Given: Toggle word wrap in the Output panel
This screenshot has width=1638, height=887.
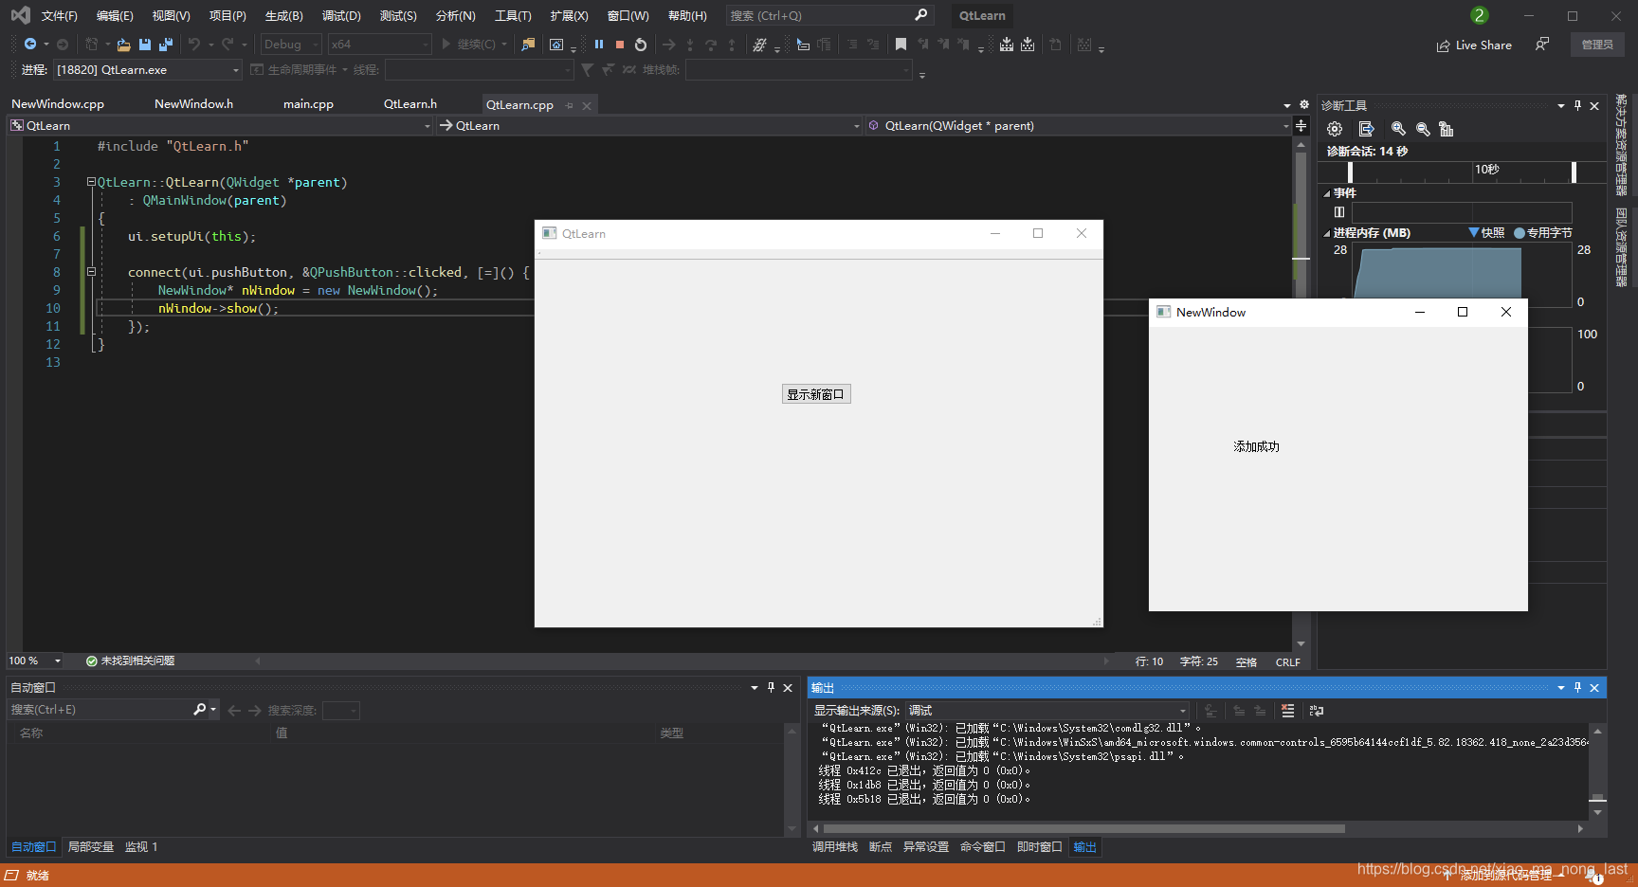Looking at the screenshot, I should (1317, 711).
